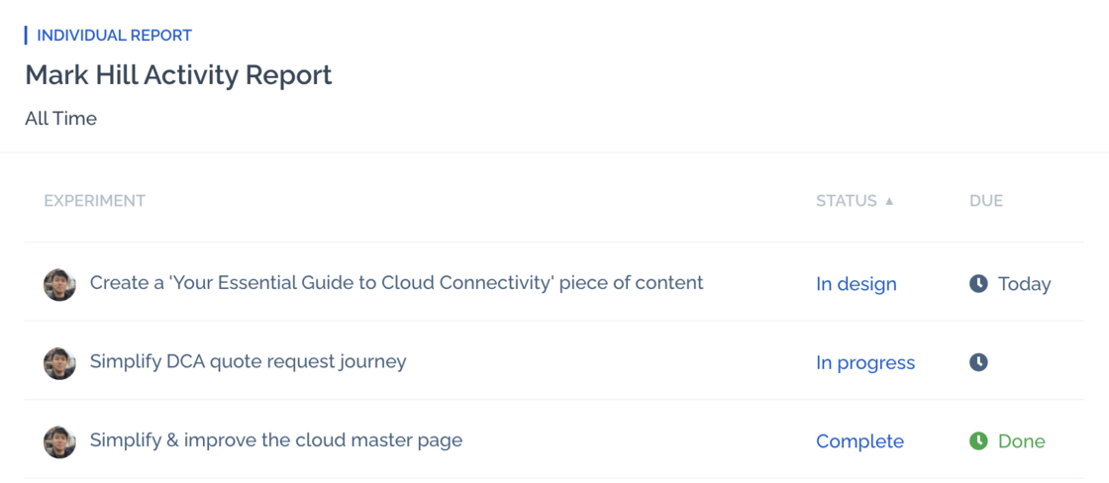Viewport: 1109px width, 483px height.
Task: Click the avatar in the Cloud Connectivity row
Action: point(59,284)
